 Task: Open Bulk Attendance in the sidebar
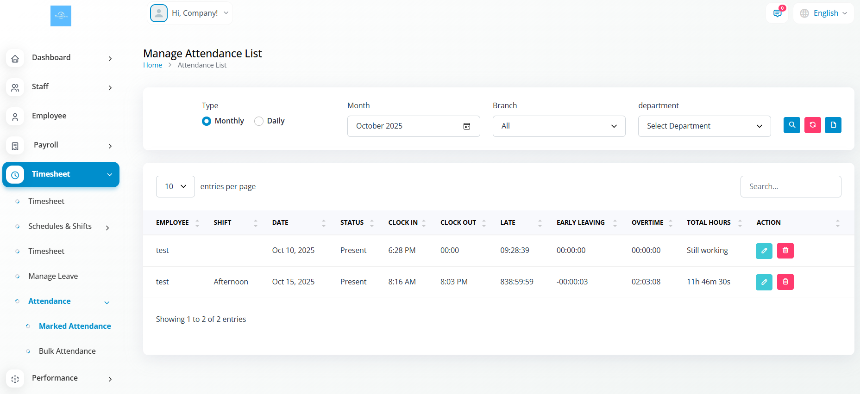click(67, 351)
